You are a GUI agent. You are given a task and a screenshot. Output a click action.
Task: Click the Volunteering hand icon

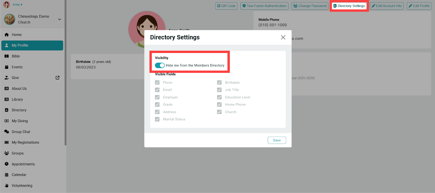7,186
